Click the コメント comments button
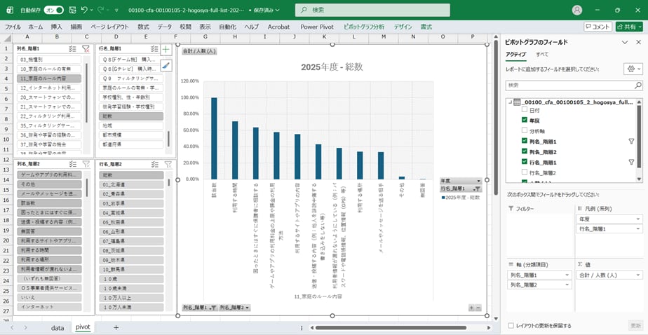648x335 pixels. (598, 27)
